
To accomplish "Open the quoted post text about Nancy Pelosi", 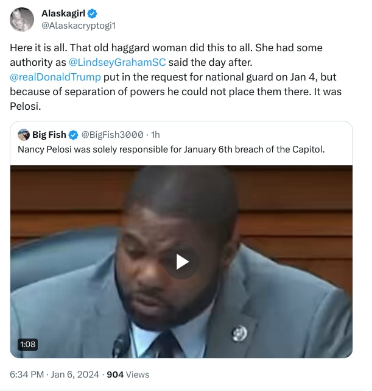I will pyautogui.click(x=171, y=149).
